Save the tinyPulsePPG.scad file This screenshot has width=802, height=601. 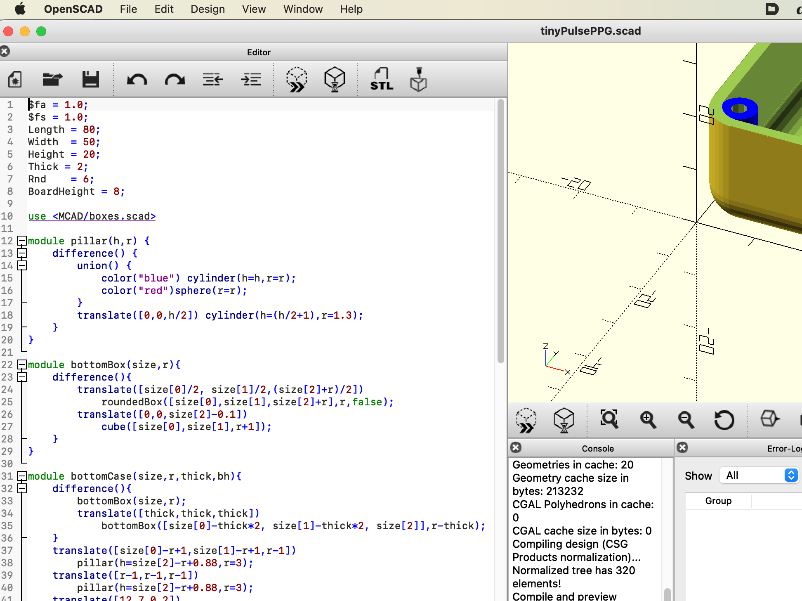click(x=91, y=79)
